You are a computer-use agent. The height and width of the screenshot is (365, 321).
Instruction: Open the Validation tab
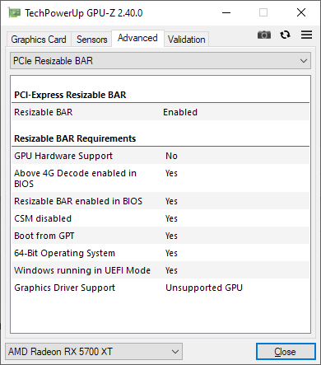(187, 40)
